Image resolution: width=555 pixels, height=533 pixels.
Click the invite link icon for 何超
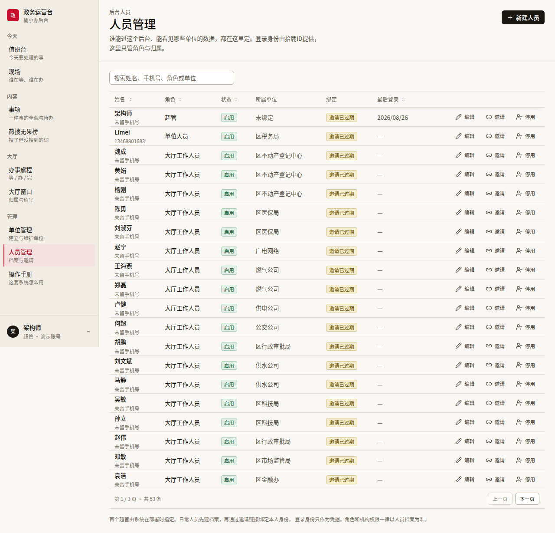[x=489, y=327]
